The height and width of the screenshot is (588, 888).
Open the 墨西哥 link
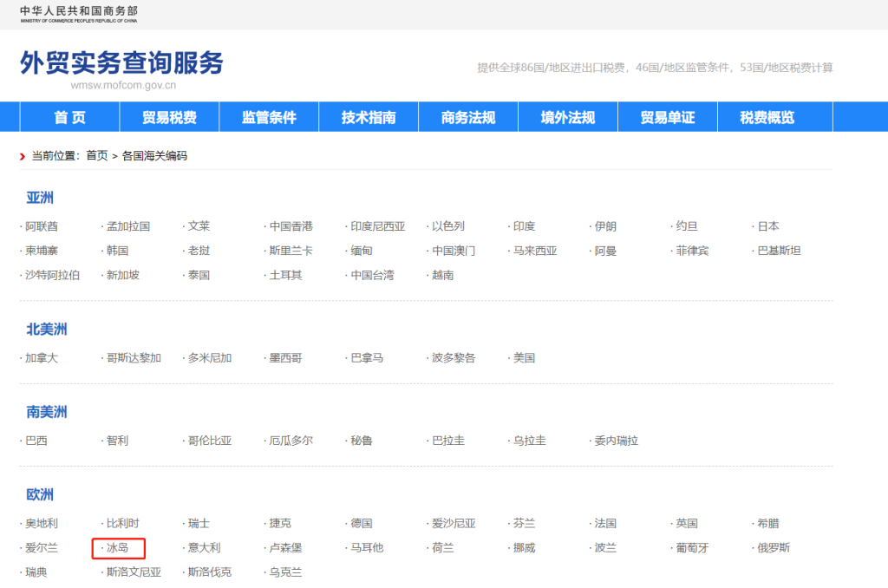[285, 358]
